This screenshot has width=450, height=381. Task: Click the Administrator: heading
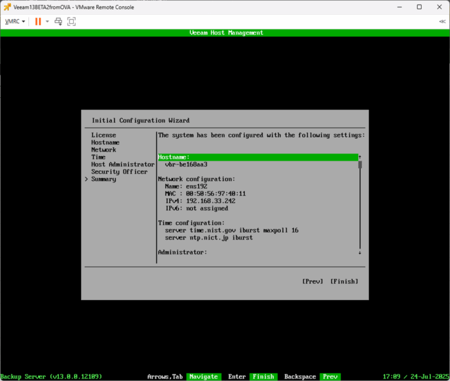coord(183,253)
